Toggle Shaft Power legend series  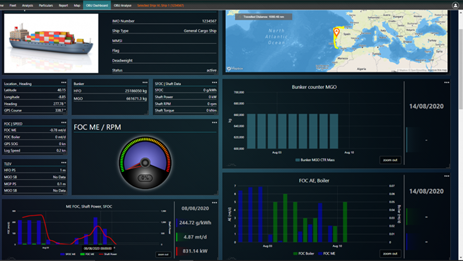(x=108, y=254)
